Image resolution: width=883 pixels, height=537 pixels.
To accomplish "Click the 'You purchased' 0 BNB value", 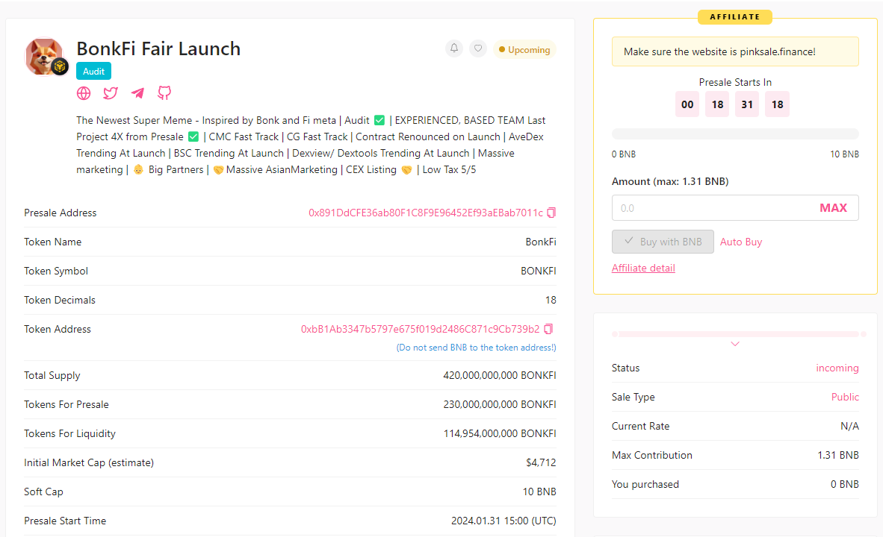I will pos(844,484).
